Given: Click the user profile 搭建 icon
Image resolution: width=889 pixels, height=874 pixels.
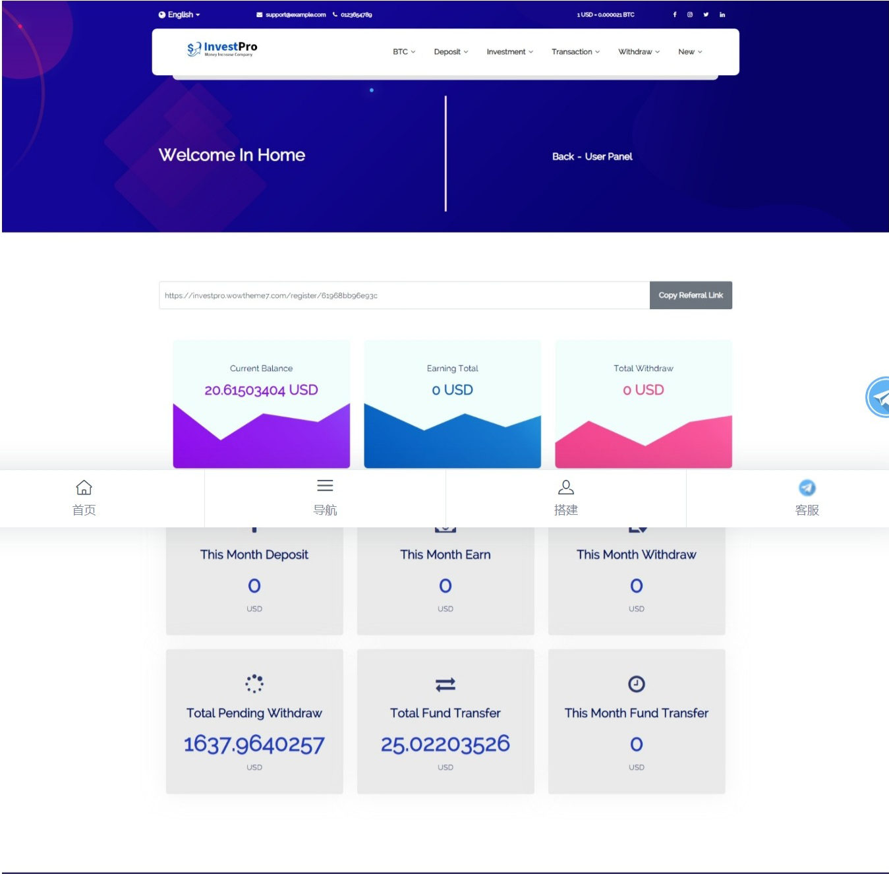Looking at the screenshot, I should point(566,488).
